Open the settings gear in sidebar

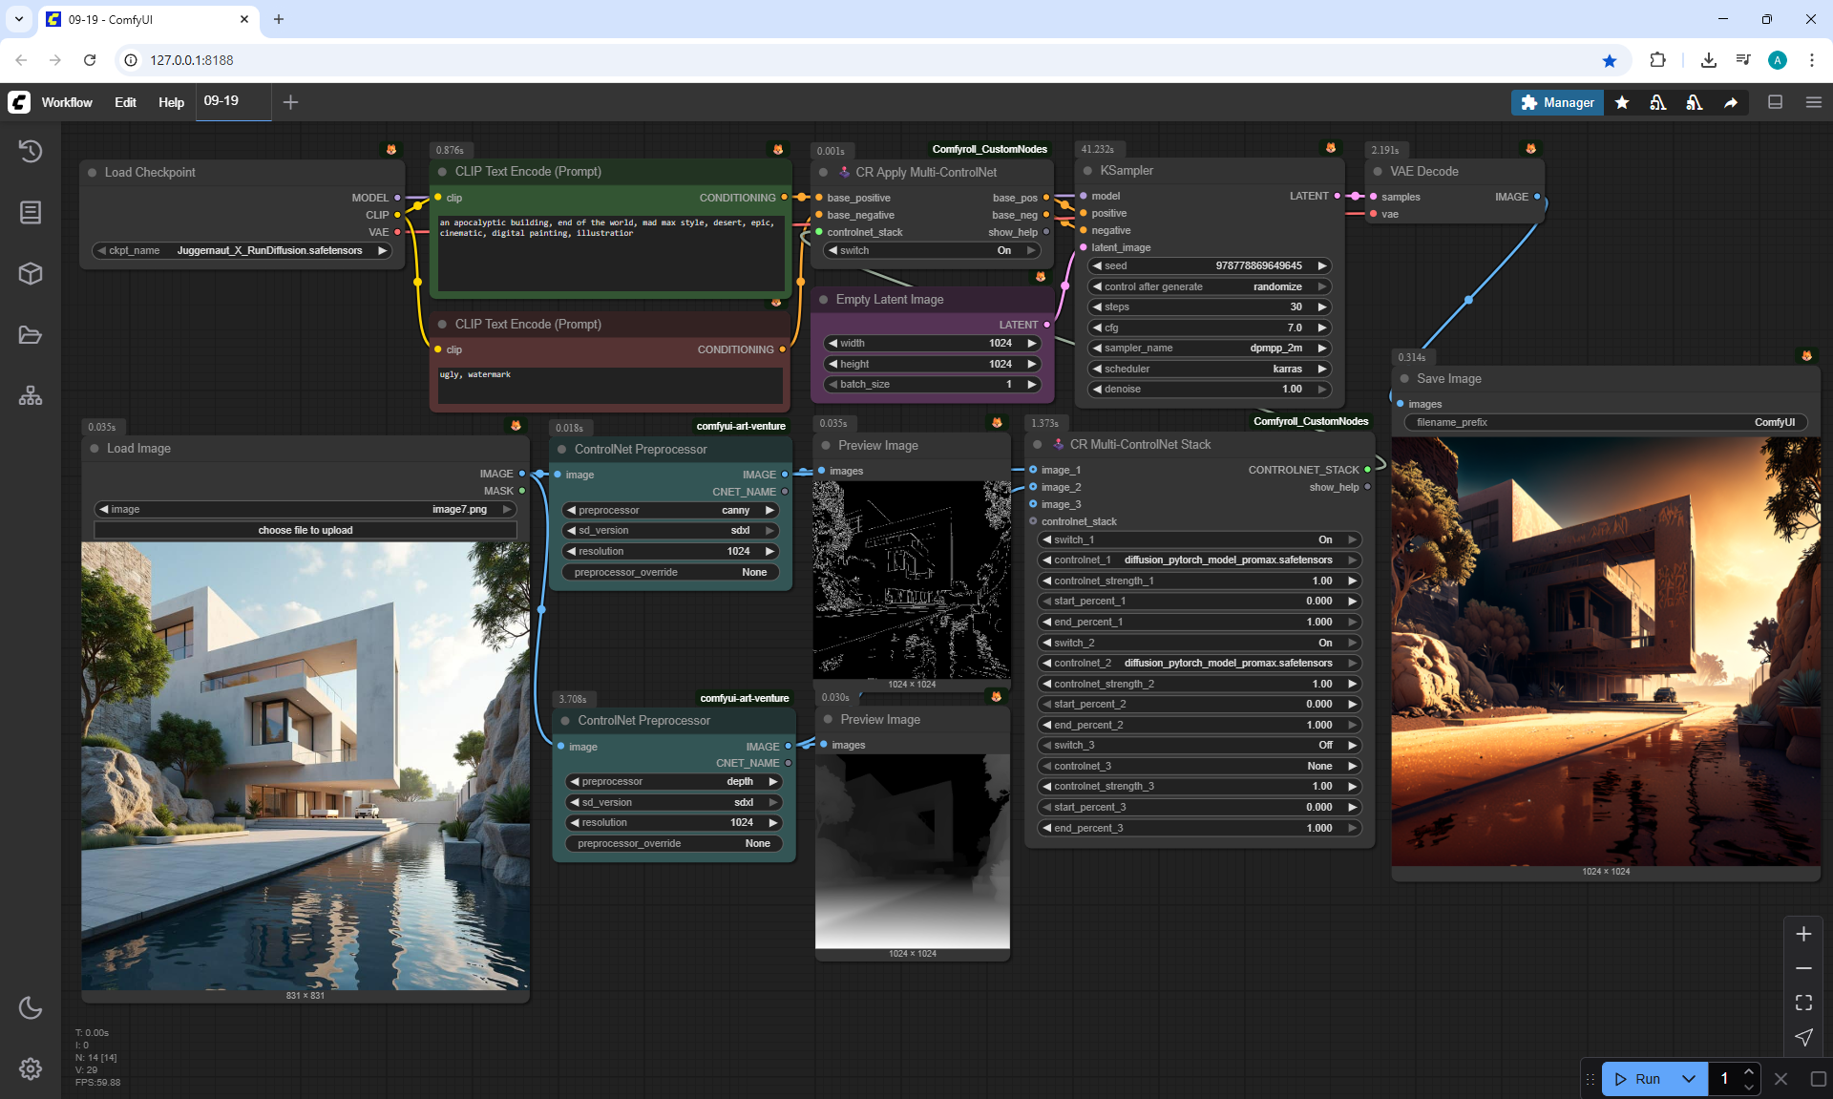[31, 1068]
